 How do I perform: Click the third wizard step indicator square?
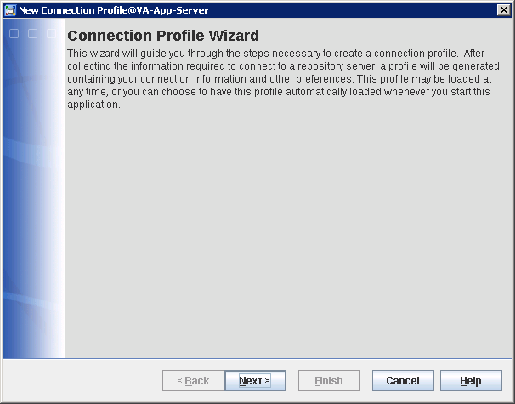click(50, 34)
